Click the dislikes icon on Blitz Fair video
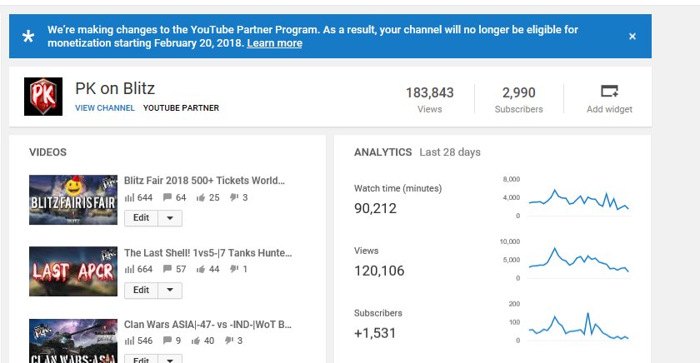 (234, 197)
